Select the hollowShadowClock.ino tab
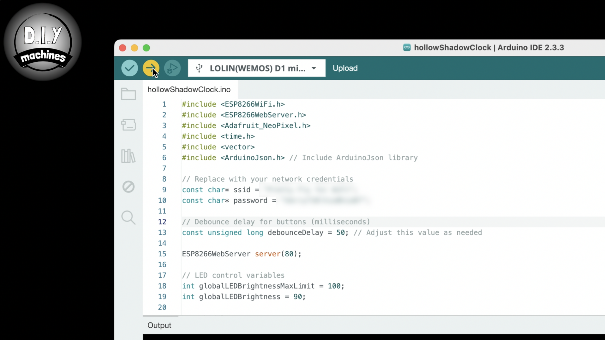Image resolution: width=605 pixels, height=340 pixels. click(189, 89)
